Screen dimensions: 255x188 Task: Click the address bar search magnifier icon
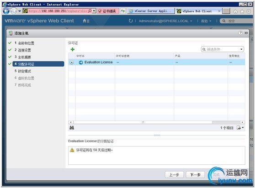[90, 11]
